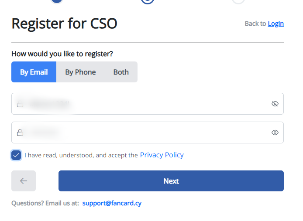Viewport: 303px width, 221px height.
Task: Switch to the By Phone option
Action: pos(80,72)
